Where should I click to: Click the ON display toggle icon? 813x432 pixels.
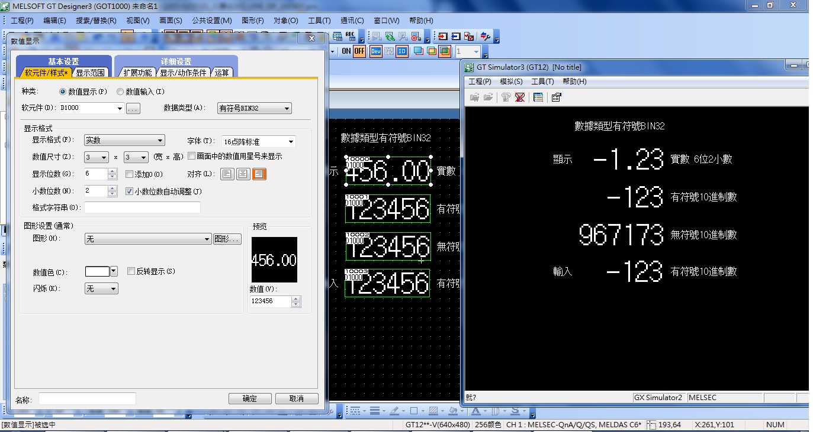coord(346,51)
